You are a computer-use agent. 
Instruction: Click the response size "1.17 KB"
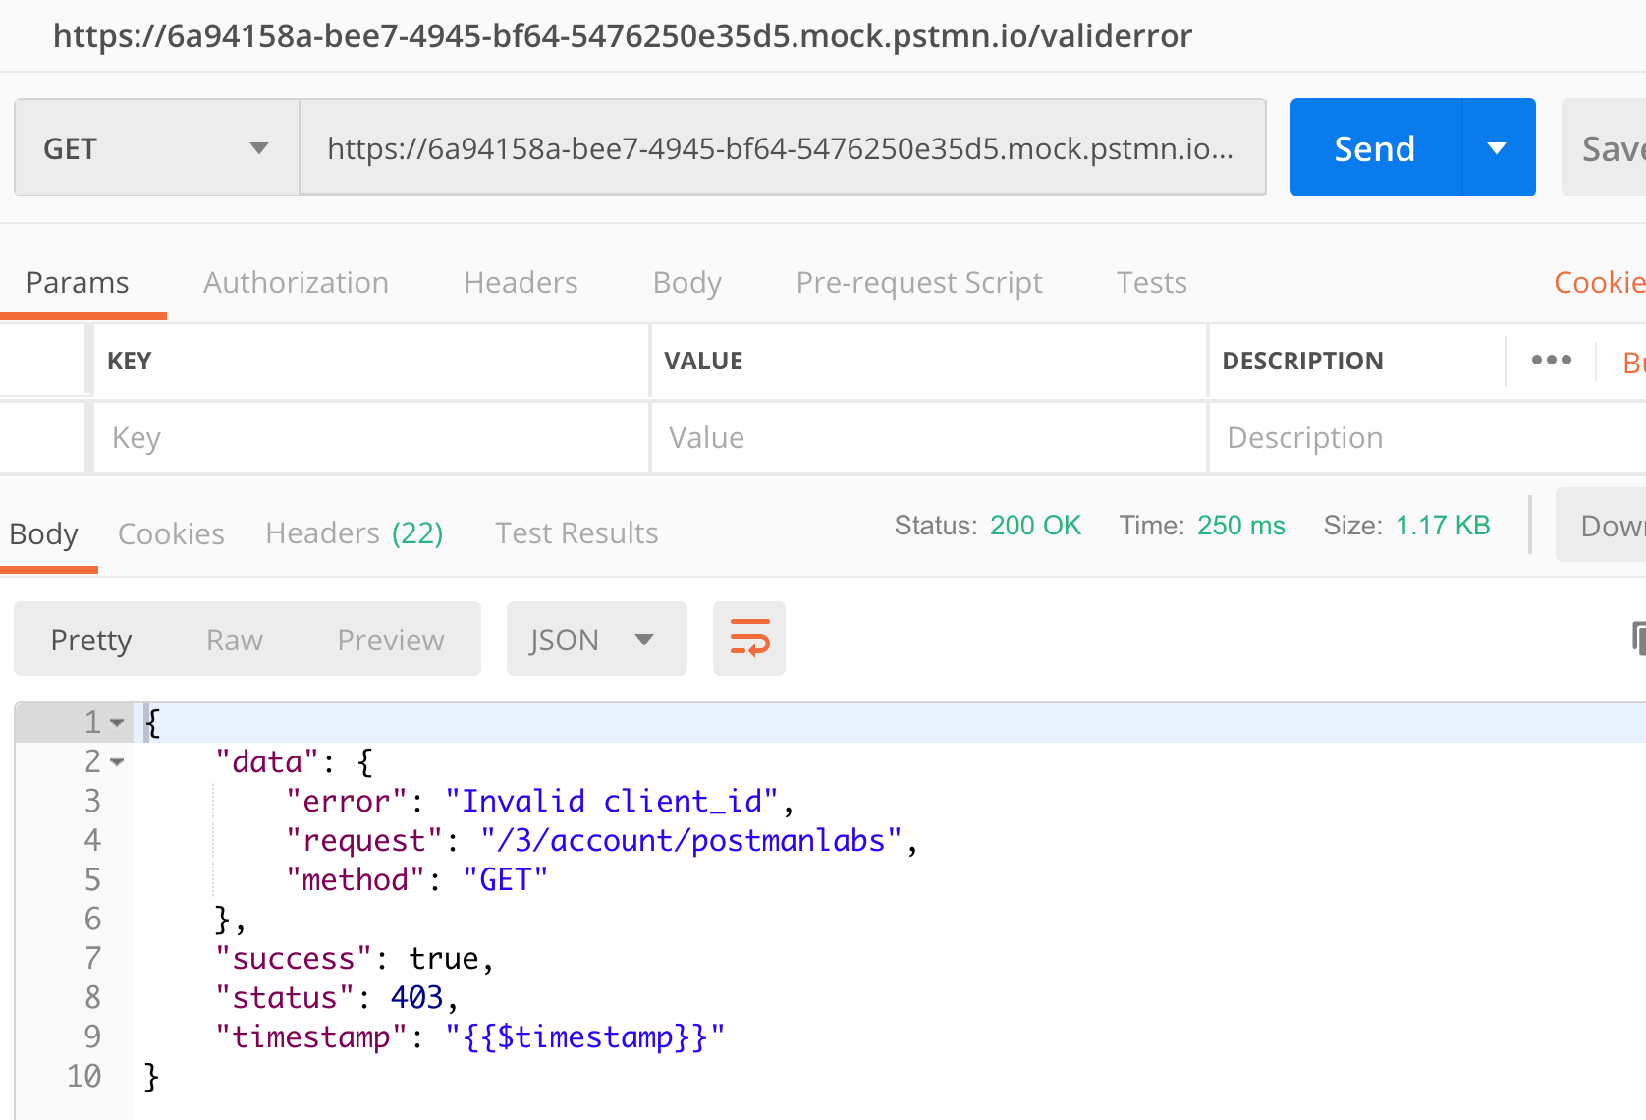tap(1443, 526)
